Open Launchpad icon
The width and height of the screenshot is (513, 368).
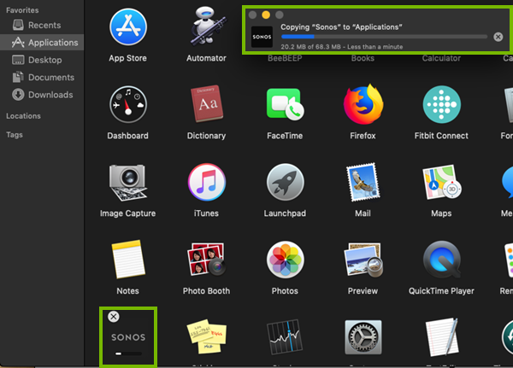[x=285, y=182]
